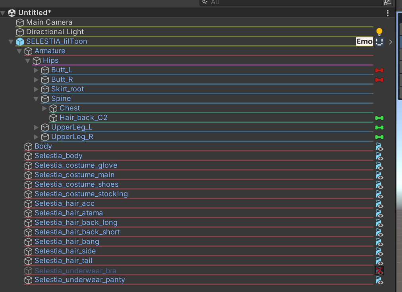Select the Spine bone name

point(61,99)
